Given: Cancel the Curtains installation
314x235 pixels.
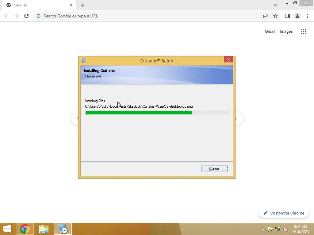Looking at the screenshot, I should 214,169.
